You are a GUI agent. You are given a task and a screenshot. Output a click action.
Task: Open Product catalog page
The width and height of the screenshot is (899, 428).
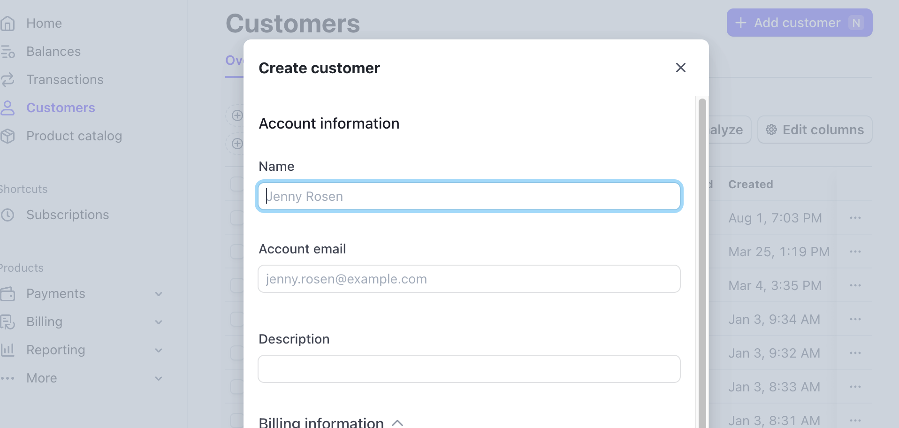pos(74,136)
